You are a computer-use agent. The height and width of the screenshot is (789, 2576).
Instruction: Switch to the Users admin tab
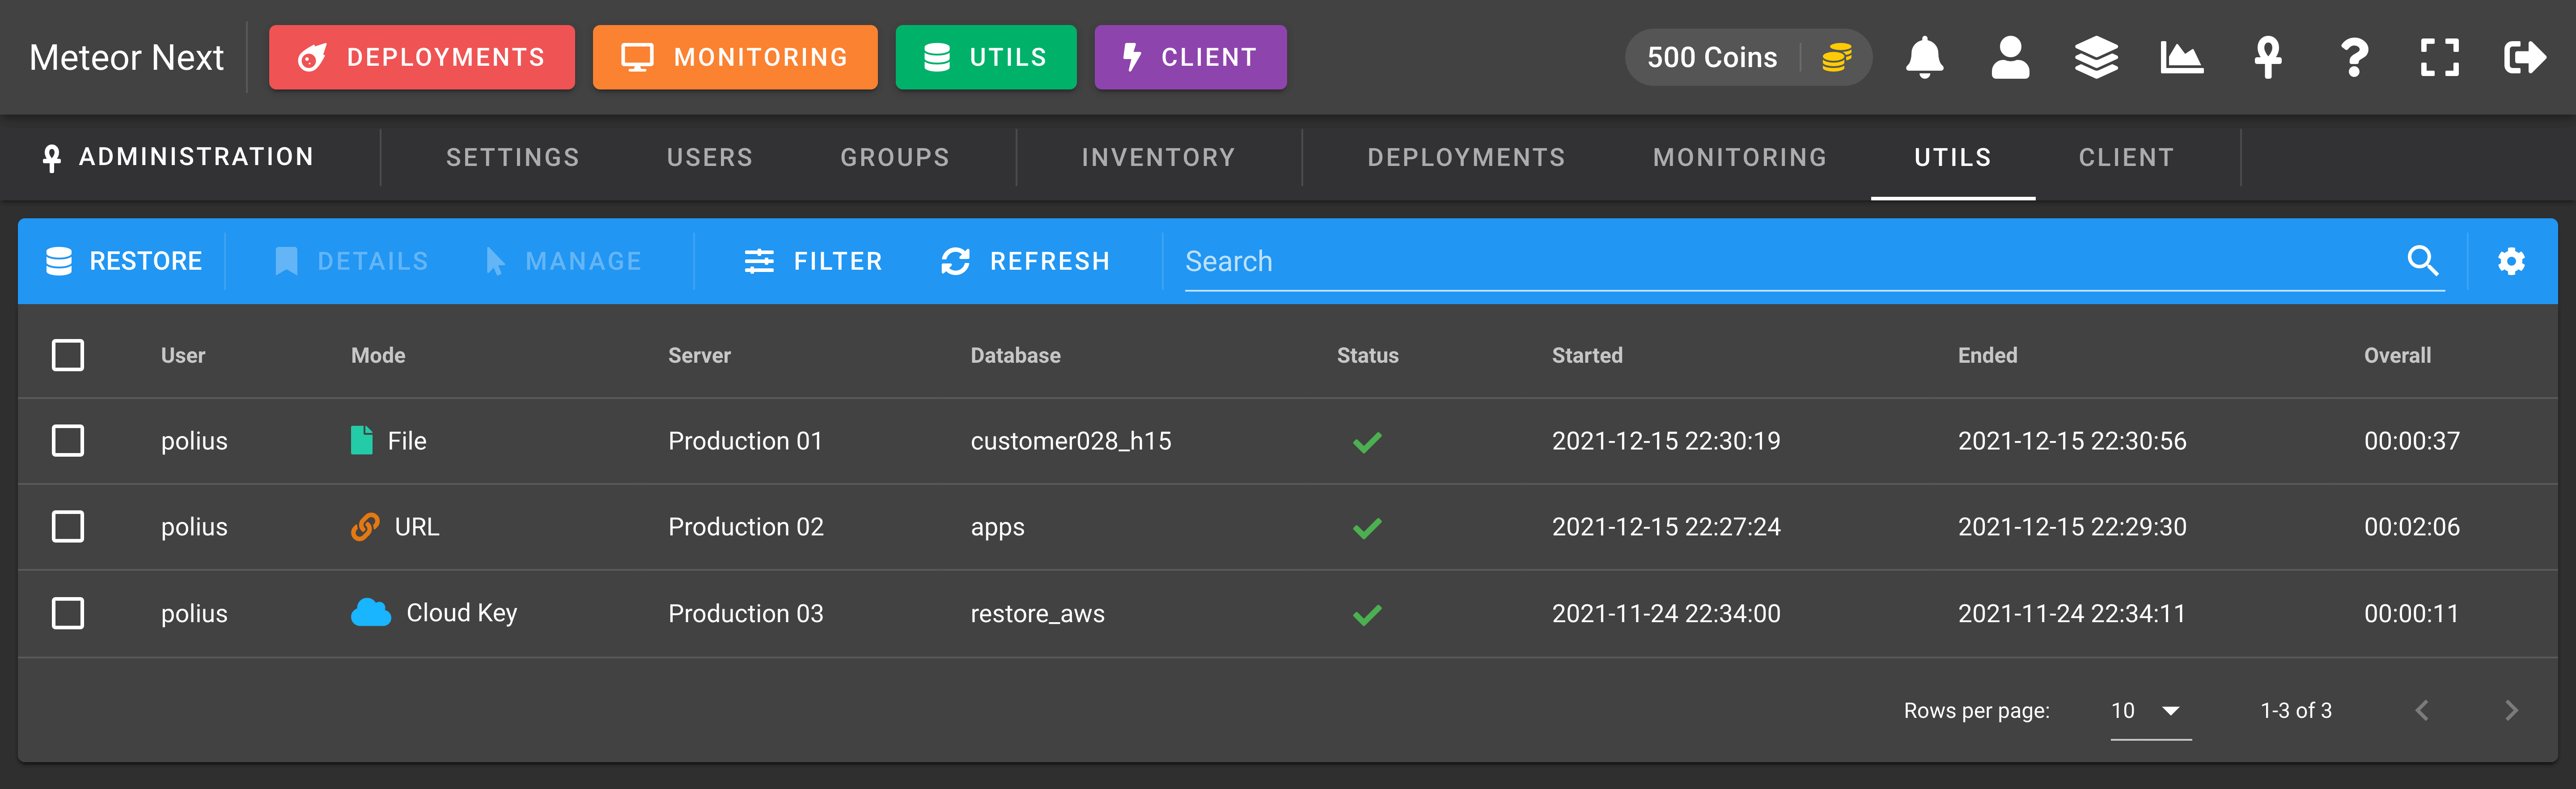[710, 157]
